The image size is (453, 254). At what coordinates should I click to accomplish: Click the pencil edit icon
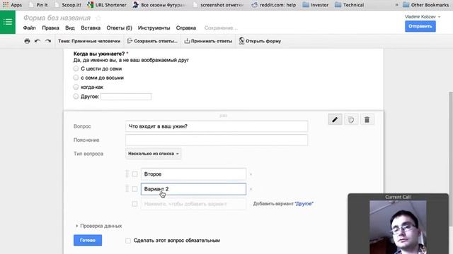[335, 119]
